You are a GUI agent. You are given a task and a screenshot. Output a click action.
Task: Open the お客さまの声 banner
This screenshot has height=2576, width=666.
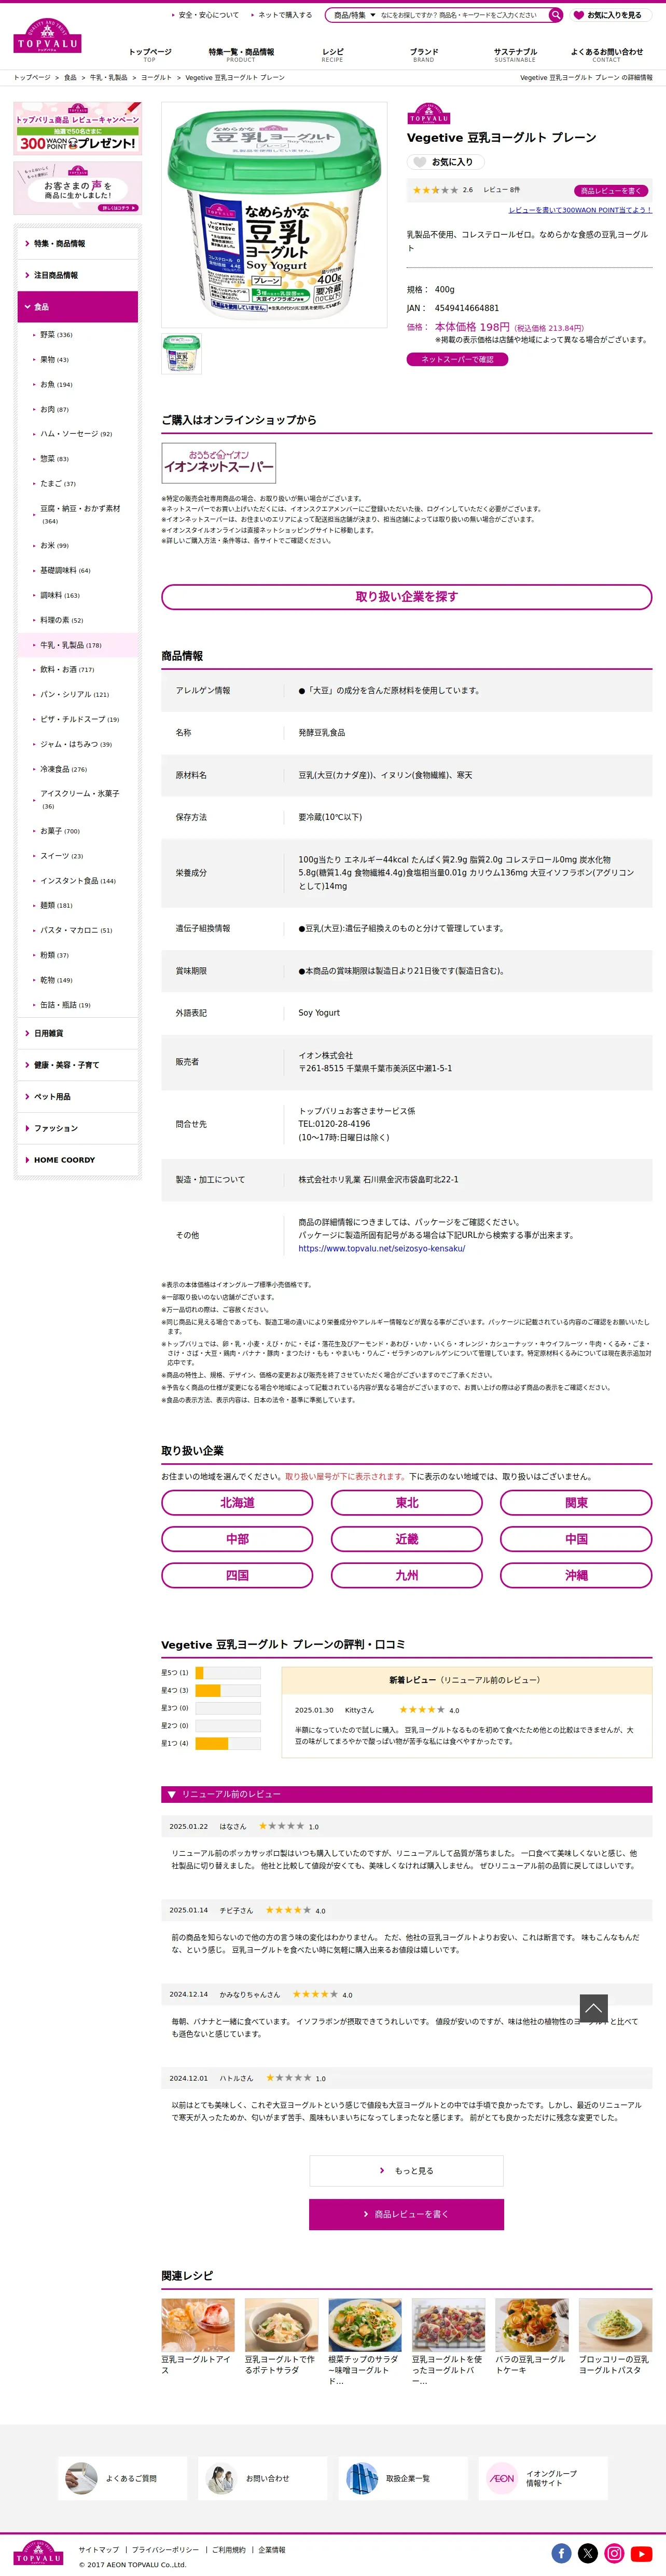click(x=77, y=188)
